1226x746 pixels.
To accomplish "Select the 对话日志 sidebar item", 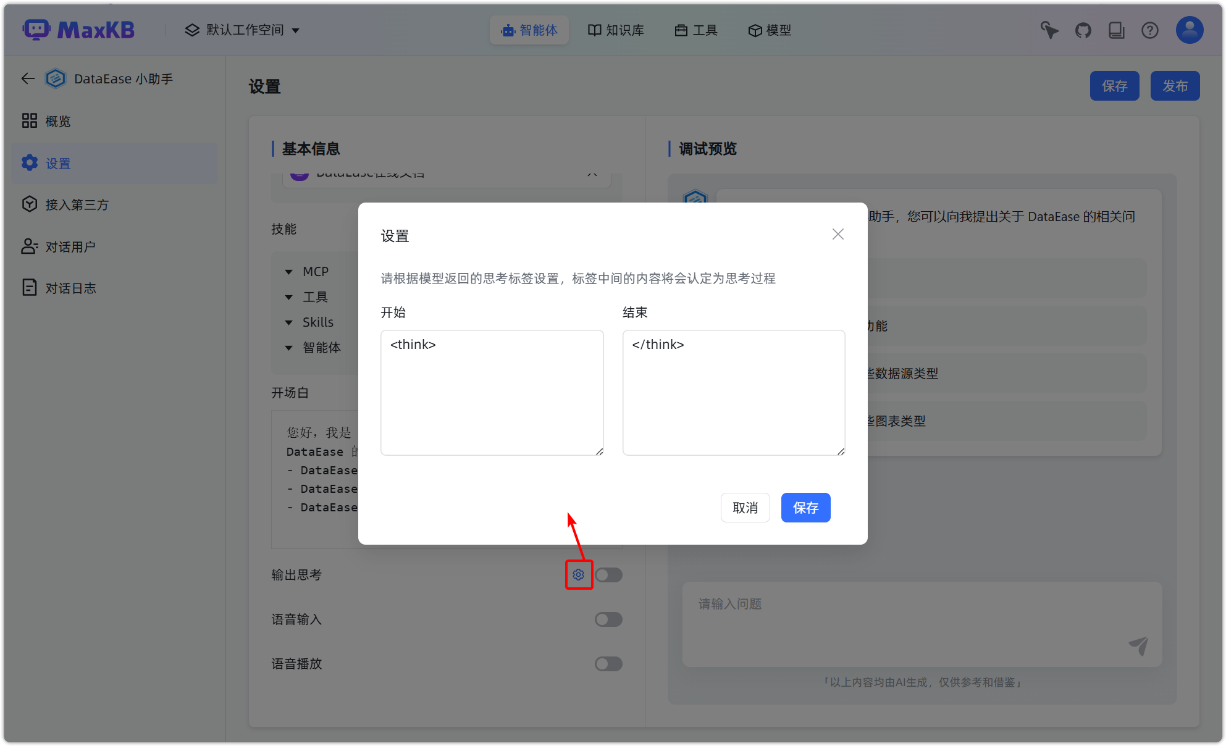I will click(x=70, y=287).
